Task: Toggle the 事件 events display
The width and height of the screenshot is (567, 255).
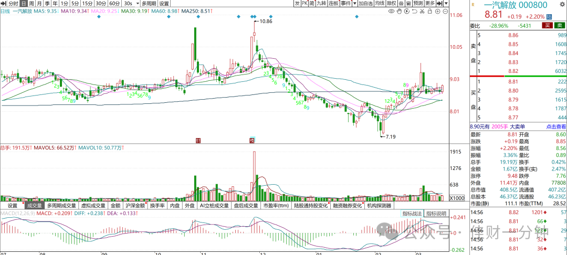Action: 346,3
